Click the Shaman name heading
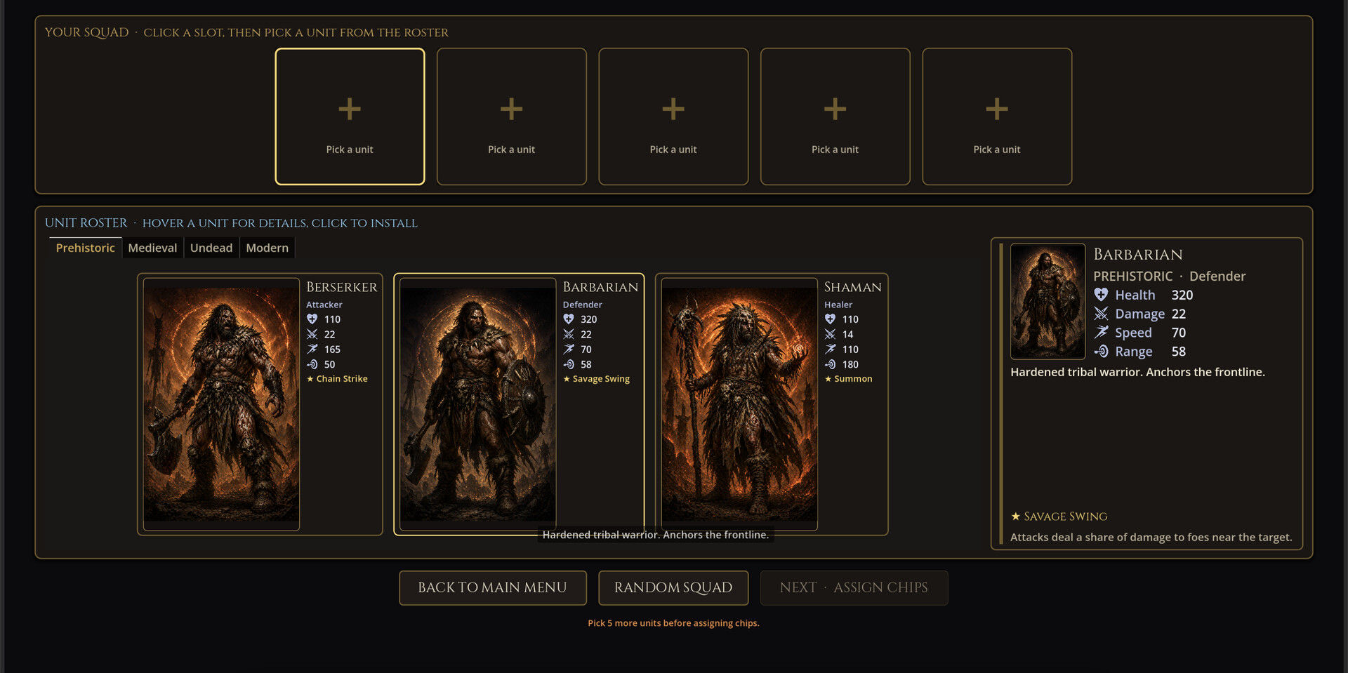 pos(853,287)
